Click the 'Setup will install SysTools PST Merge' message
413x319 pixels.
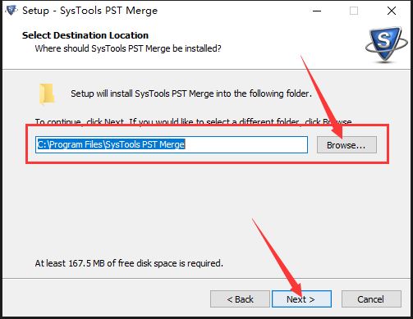tap(191, 93)
